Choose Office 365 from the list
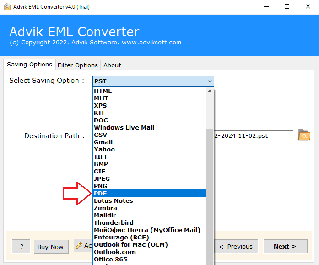 [x=149, y=260]
